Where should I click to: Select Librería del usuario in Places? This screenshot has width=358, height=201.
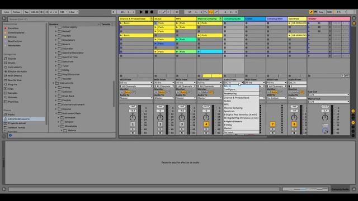click(x=24, y=119)
